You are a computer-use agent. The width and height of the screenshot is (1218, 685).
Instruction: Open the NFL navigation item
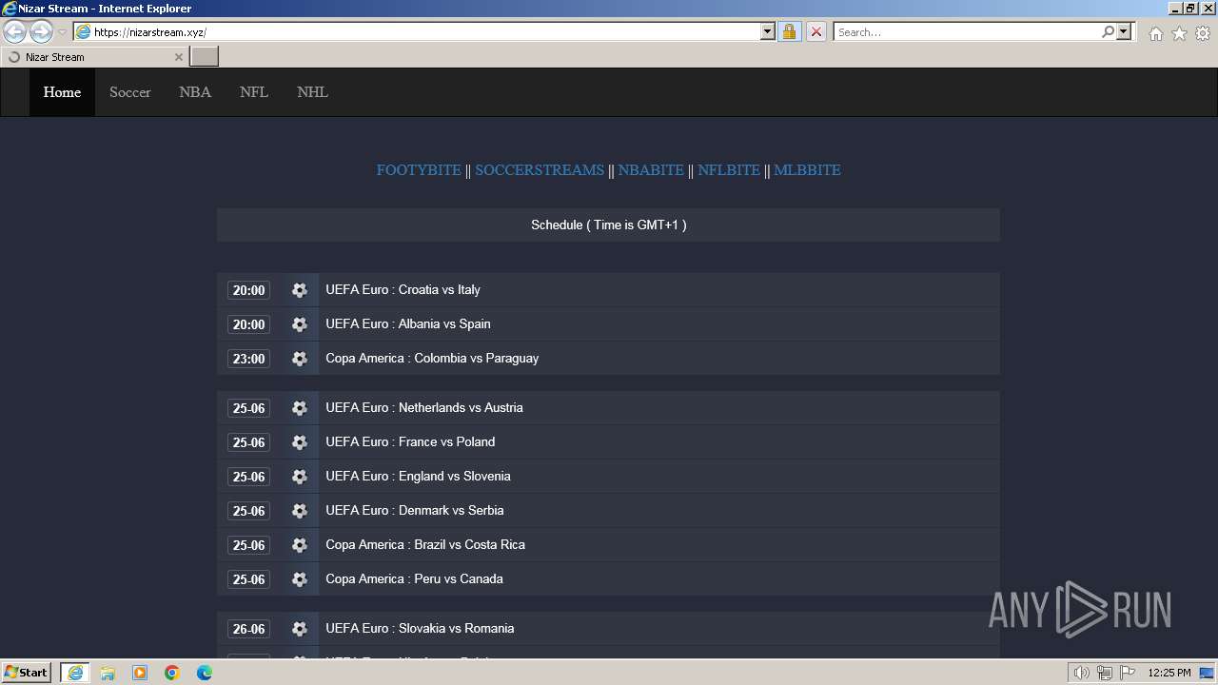tap(254, 92)
